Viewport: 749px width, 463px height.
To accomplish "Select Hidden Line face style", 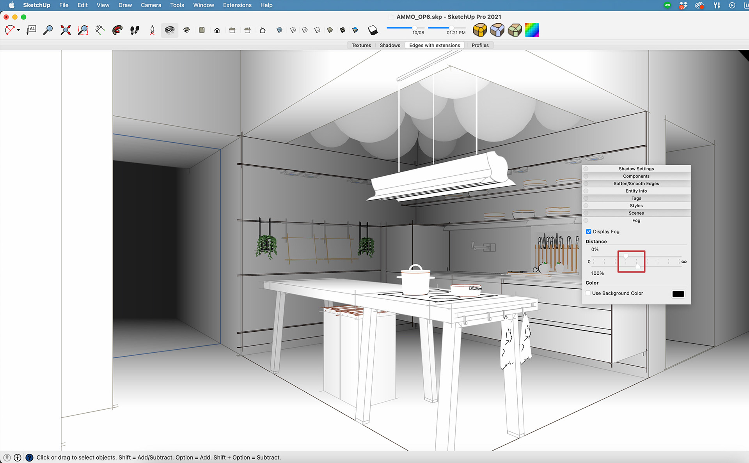I will tap(318, 30).
